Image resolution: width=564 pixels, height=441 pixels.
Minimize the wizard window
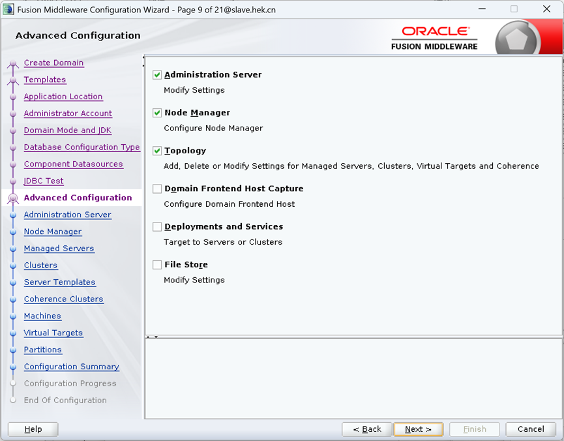[482, 9]
